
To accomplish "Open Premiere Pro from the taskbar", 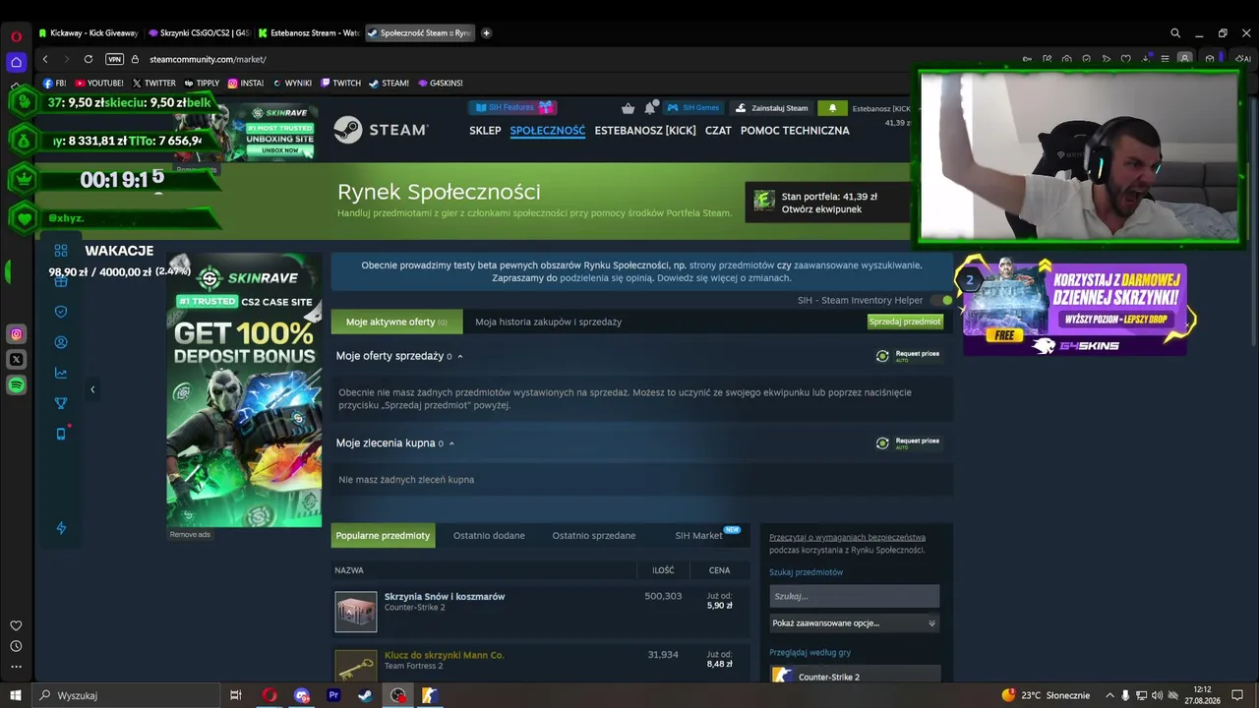I will pyautogui.click(x=333, y=695).
